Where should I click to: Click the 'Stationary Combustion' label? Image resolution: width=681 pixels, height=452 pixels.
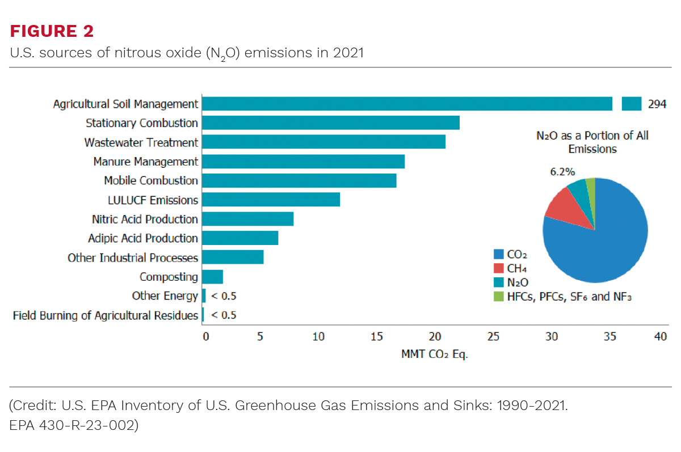coord(142,123)
